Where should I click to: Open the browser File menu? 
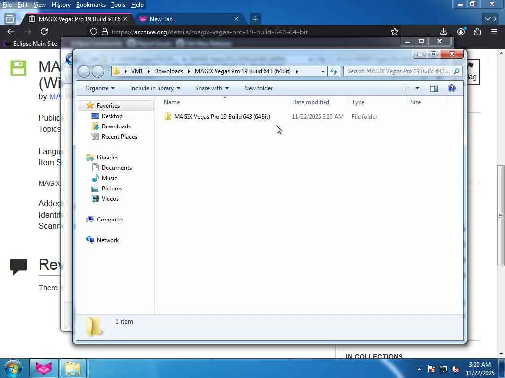coord(7,5)
